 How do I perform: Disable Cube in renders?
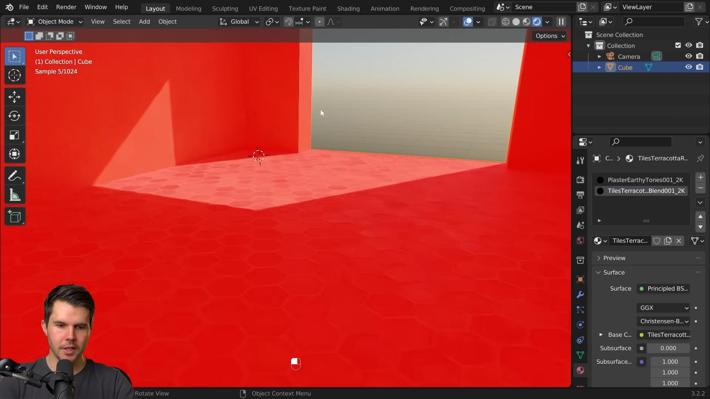(x=700, y=67)
